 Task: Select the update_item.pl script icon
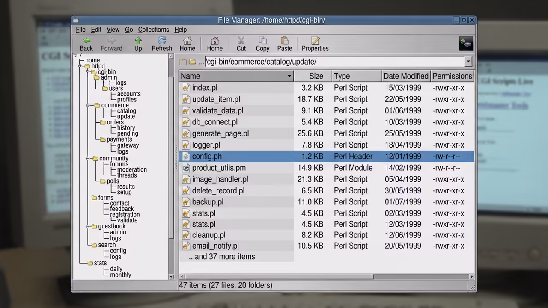click(186, 99)
